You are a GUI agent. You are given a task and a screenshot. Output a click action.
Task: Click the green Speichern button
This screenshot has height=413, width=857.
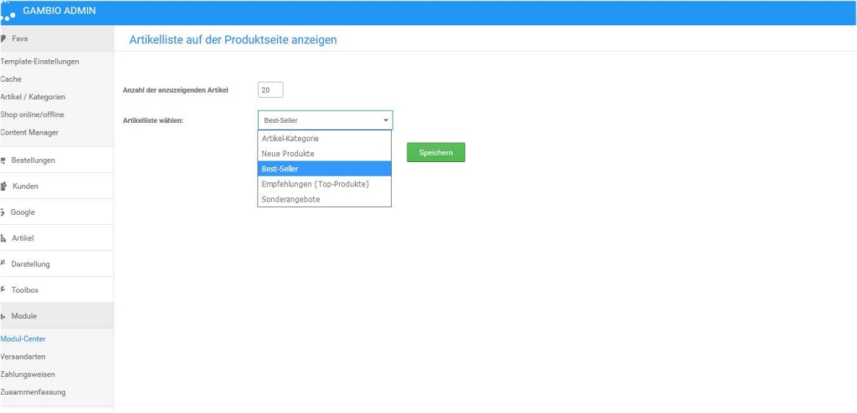click(x=435, y=152)
